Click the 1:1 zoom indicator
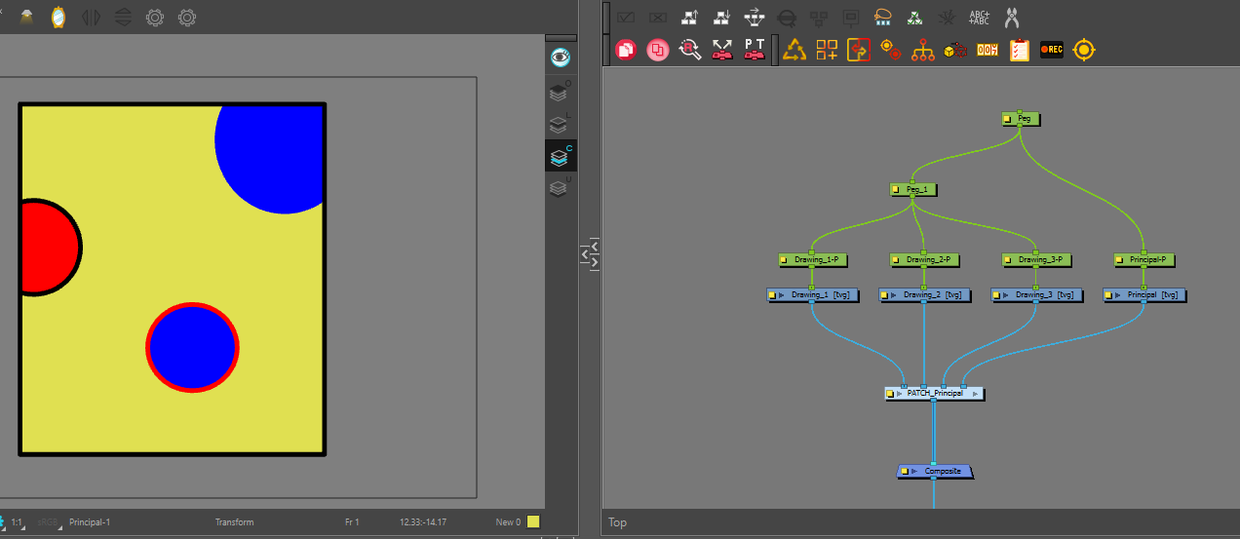The height and width of the screenshot is (539, 1240). pos(17,522)
